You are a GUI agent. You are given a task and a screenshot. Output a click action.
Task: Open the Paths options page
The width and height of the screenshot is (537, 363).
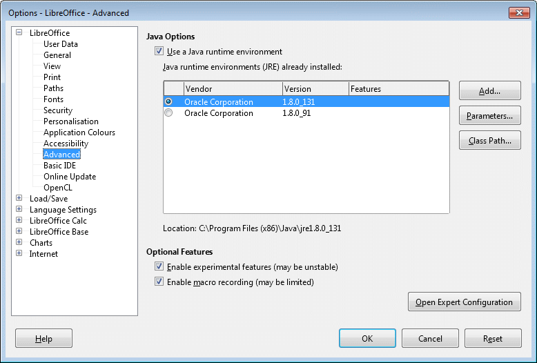(53, 88)
